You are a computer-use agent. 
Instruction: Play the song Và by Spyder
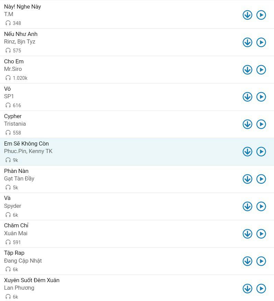pos(261,206)
